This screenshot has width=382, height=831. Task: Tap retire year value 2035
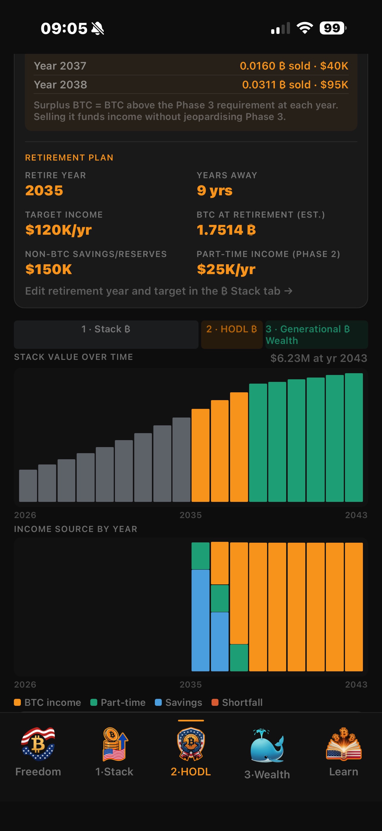[x=44, y=190]
